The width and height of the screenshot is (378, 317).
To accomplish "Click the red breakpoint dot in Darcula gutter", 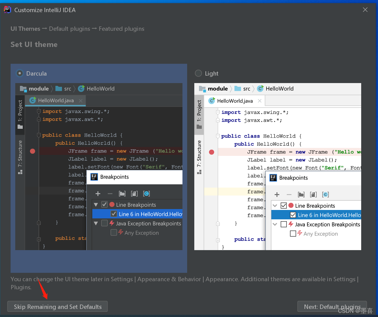I will pos(33,151).
